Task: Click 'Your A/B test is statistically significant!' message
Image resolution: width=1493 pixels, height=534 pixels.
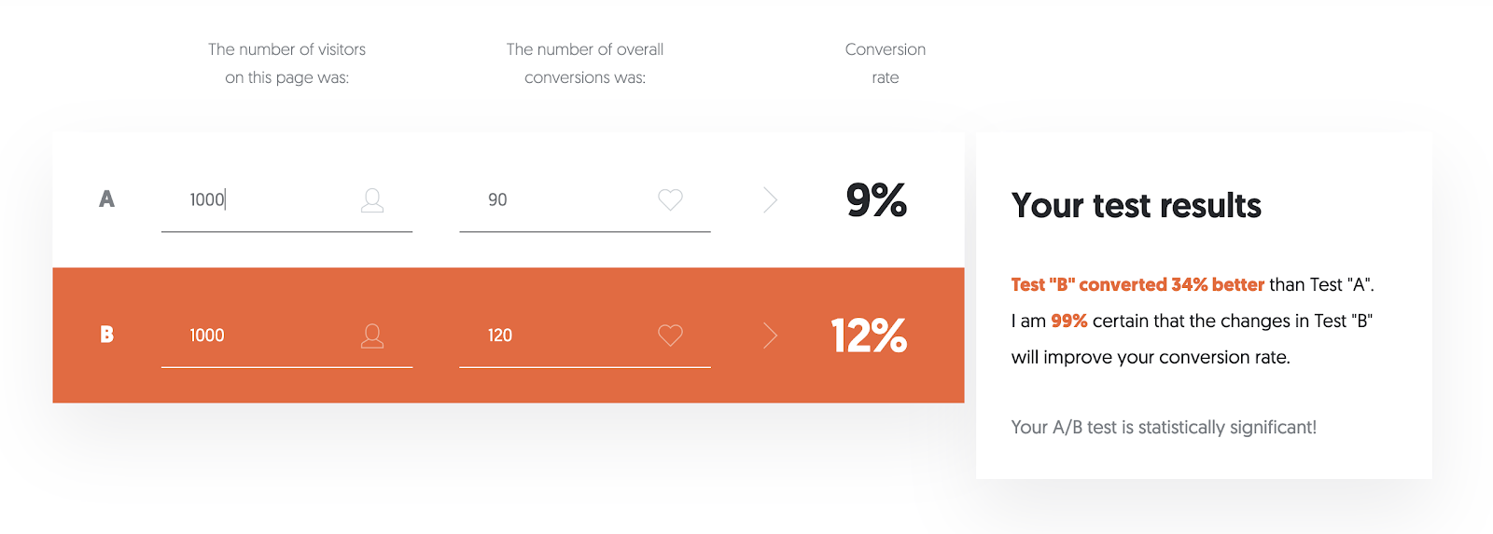Action: [1164, 428]
